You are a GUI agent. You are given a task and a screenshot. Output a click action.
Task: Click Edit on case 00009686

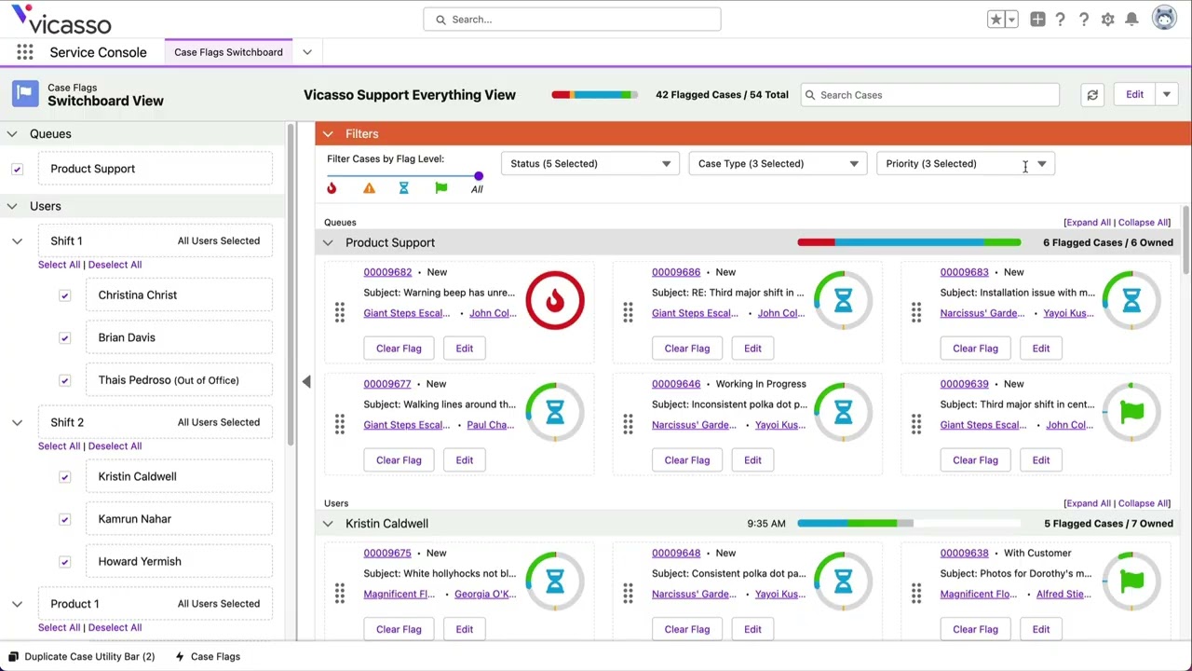tap(752, 349)
